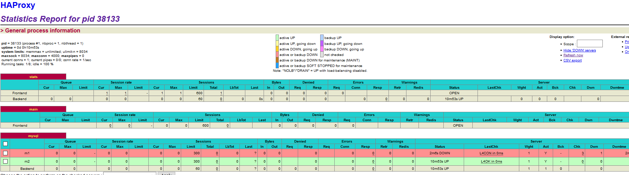This screenshot has width=629, height=175.
Task: Click the NOLB/DRAIN note under the legend
Action: 320,70
